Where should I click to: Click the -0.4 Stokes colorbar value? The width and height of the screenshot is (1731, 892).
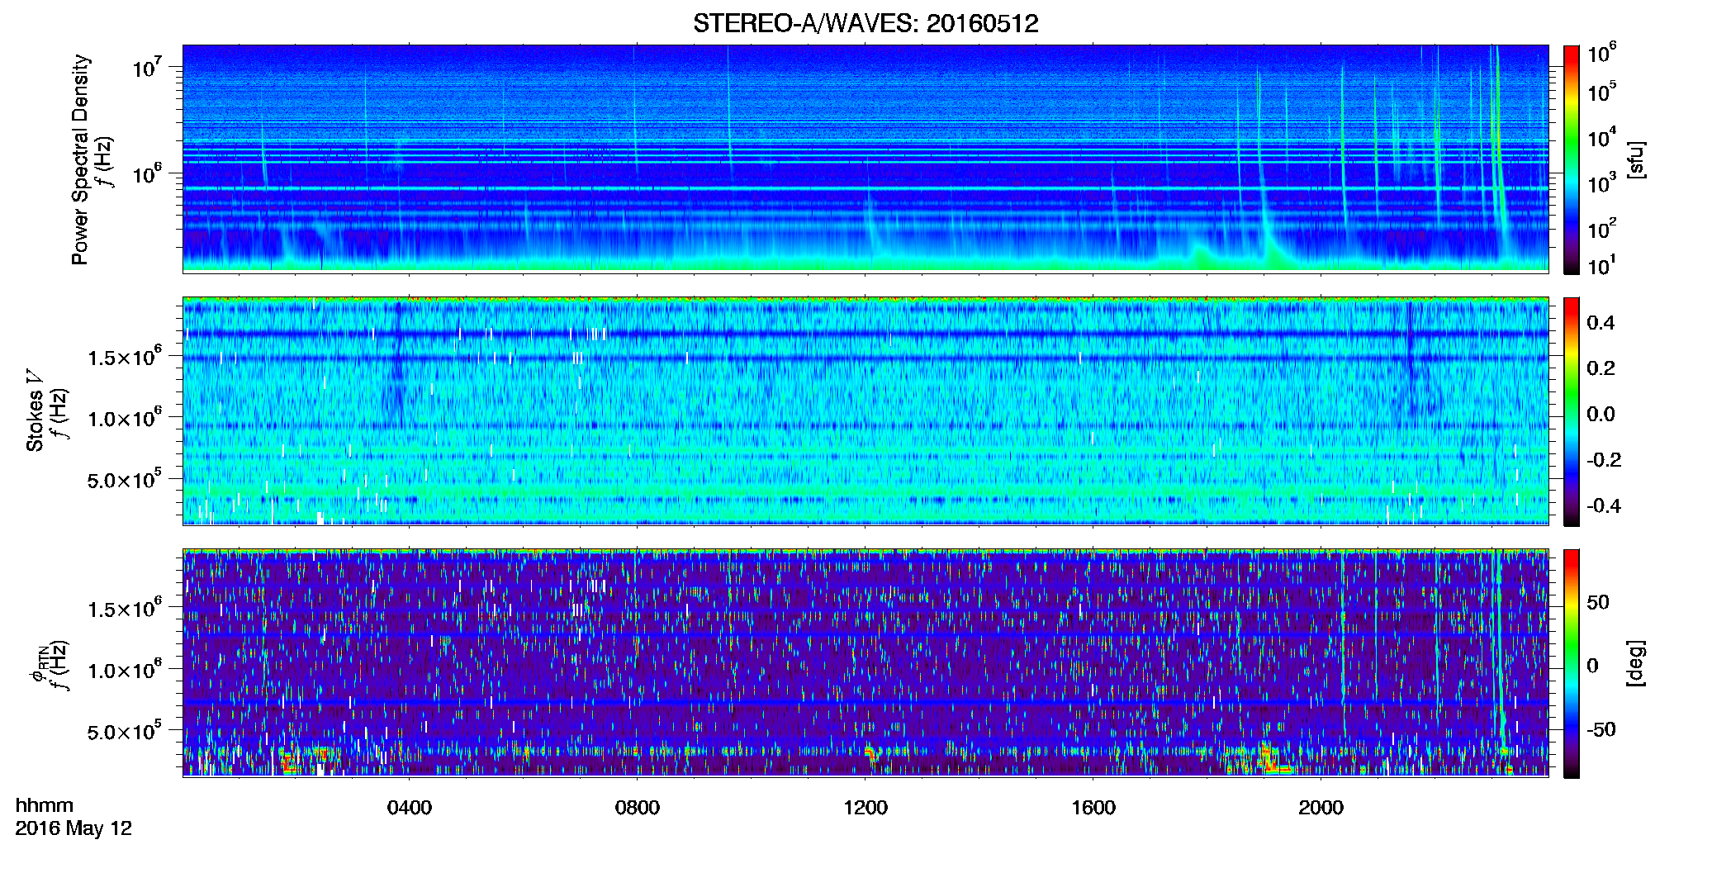coord(1604,505)
